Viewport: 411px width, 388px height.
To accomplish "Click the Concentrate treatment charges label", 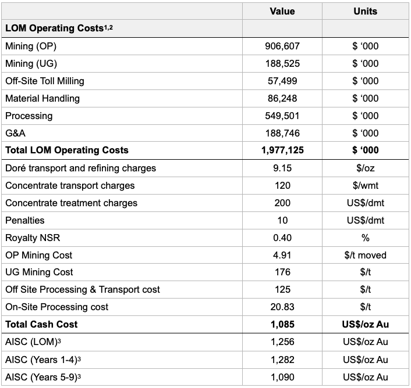I will click(x=71, y=203).
